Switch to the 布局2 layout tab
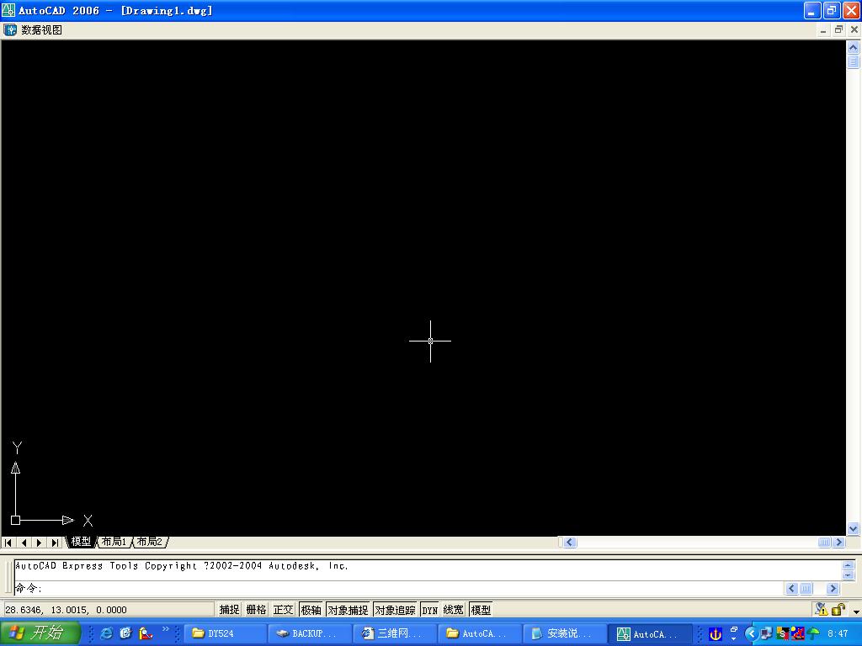 (x=150, y=542)
